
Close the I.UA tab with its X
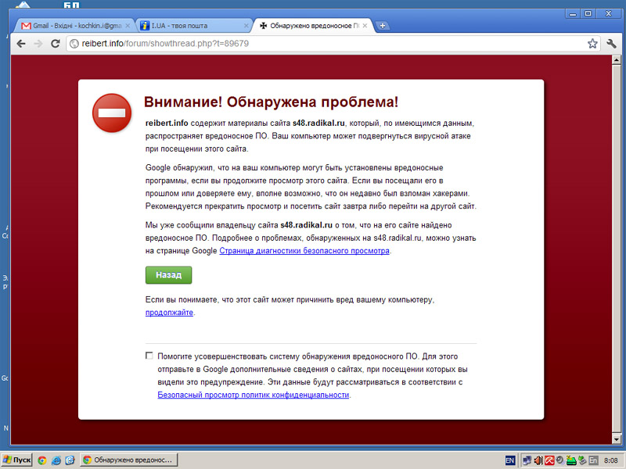[x=246, y=26]
